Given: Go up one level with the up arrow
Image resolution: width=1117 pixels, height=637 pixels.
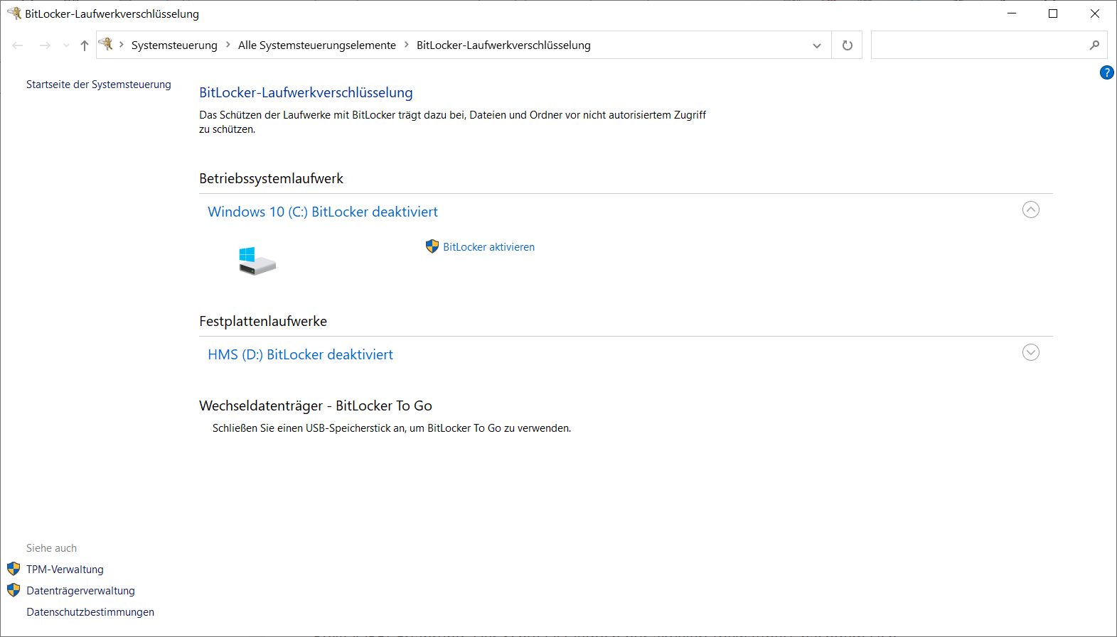Looking at the screenshot, I should (85, 45).
